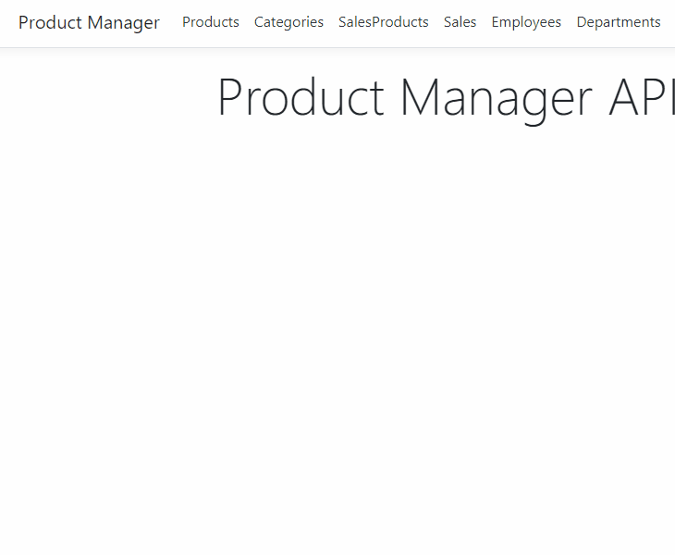Open the Products page

point(211,22)
